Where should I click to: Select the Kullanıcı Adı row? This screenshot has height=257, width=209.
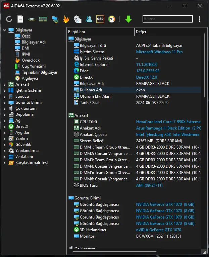137,90
